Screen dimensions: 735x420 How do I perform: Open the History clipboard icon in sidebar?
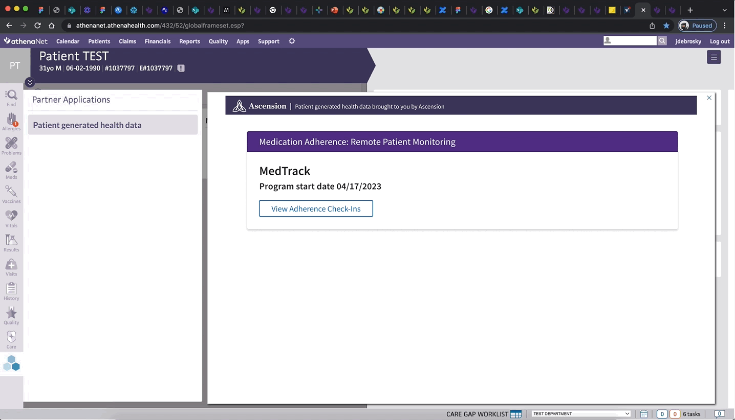pyautogui.click(x=11, y=291)
